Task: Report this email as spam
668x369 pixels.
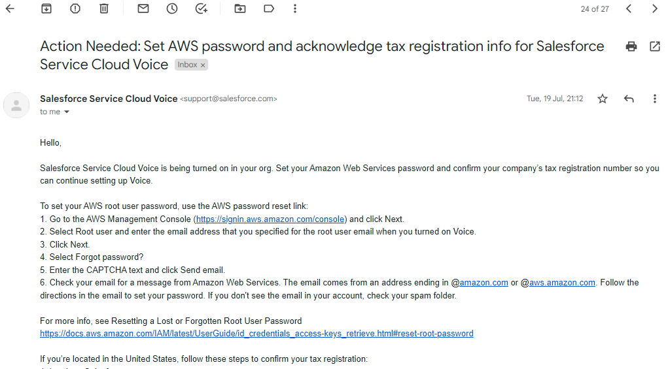Action: (x=75, y=8)
